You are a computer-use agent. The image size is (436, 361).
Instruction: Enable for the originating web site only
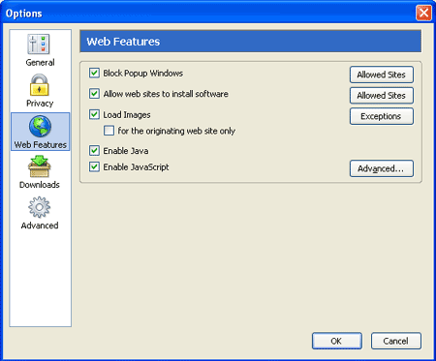click(x=109, y=131)
